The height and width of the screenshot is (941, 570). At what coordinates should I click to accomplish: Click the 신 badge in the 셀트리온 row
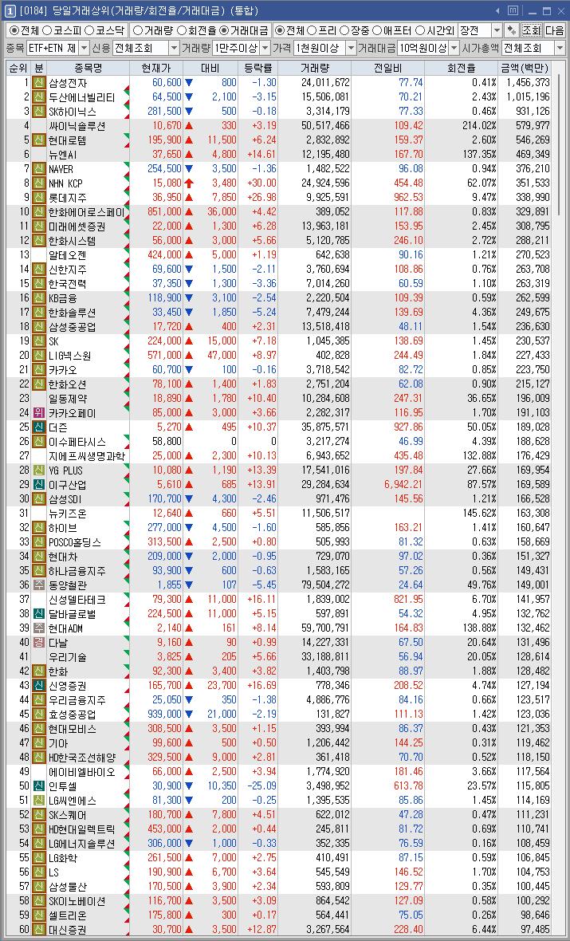[x=38, y=915]
